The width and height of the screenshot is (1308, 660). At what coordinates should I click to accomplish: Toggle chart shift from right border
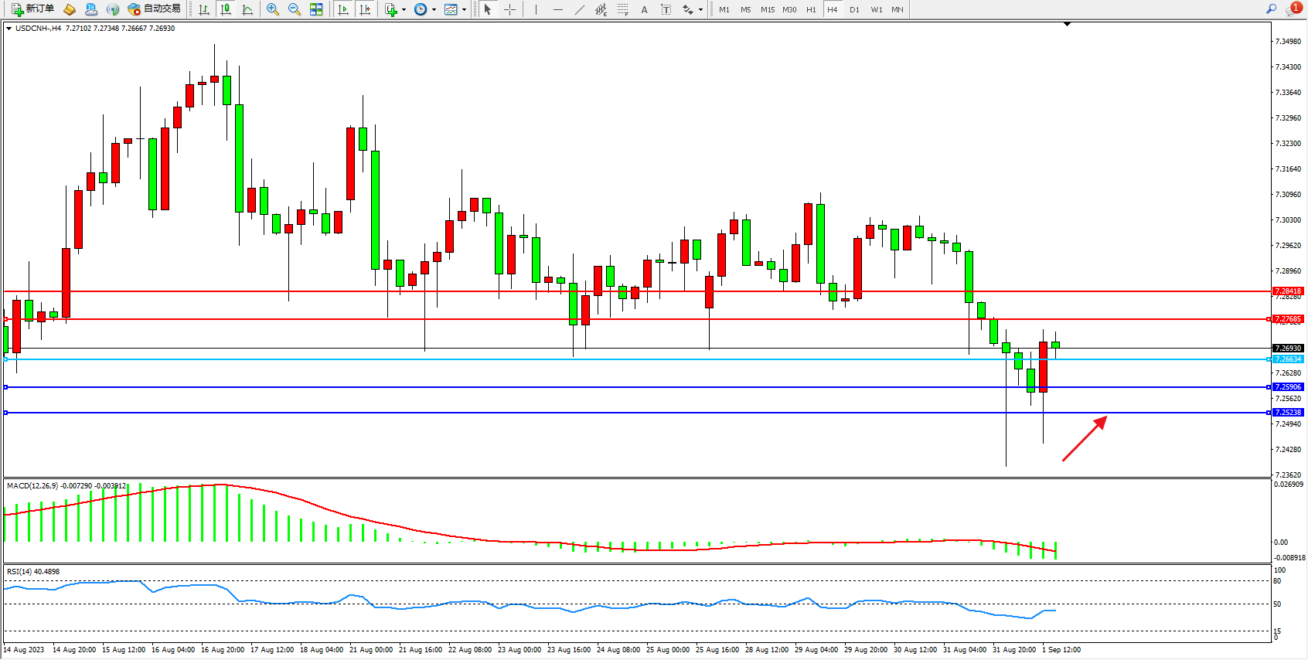tap(365, 9)
